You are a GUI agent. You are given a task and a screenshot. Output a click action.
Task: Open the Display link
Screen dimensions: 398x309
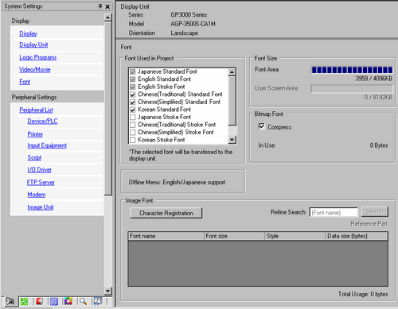coord(28,33)
